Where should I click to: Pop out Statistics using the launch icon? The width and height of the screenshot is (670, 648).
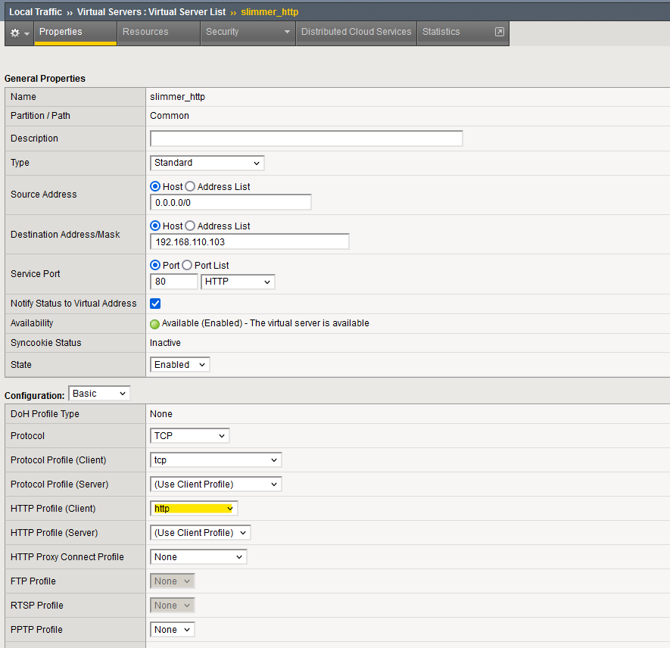click(x=499, y=32)
